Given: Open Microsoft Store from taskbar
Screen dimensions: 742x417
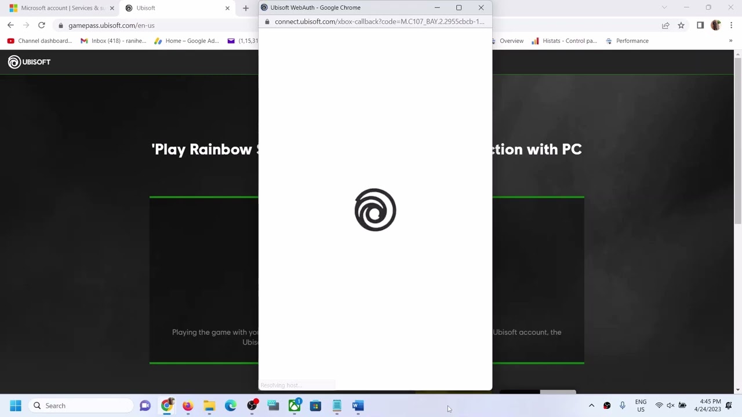Looking at the screenshot, I should click(315, 406).
